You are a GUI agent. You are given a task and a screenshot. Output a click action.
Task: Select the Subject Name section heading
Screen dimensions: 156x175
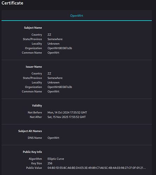tap(33, 28)
